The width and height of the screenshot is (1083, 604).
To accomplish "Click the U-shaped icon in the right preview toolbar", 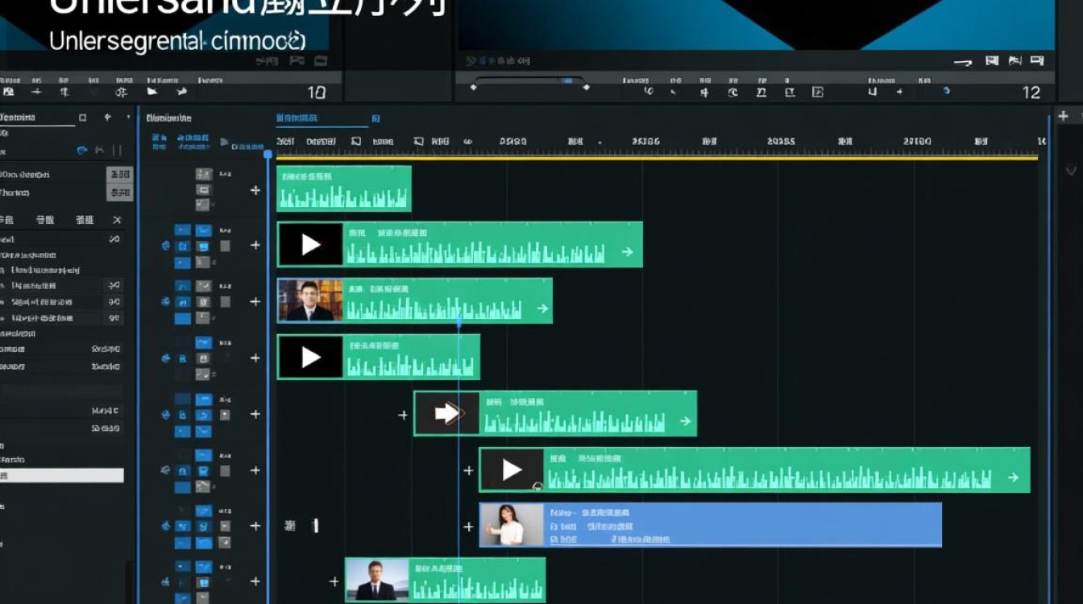I will tap(872, 93).
